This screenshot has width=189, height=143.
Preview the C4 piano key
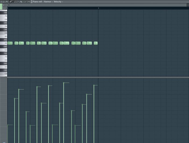click(3, 33)
